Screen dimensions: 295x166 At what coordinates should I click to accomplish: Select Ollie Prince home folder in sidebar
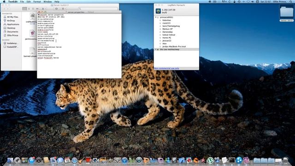pos(11,36)
